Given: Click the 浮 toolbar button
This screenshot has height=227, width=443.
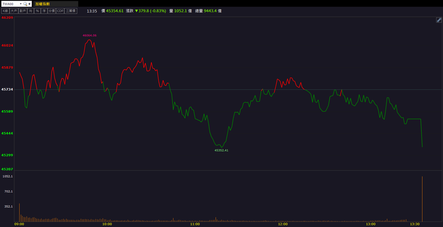Looking at the screenshot, I should pos(44,11).
